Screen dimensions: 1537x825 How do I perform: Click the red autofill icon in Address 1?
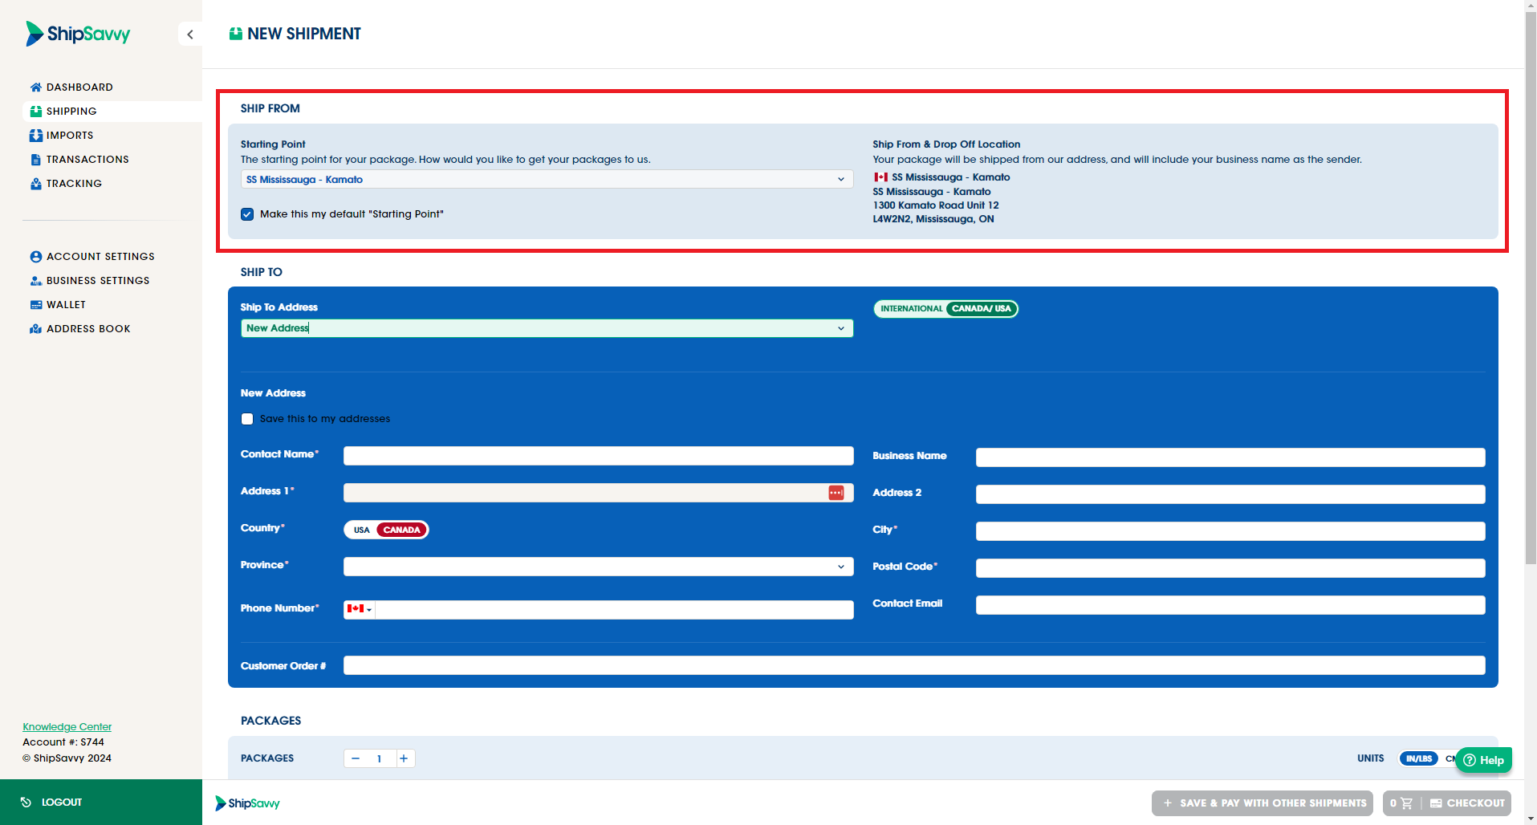[836, 493]
